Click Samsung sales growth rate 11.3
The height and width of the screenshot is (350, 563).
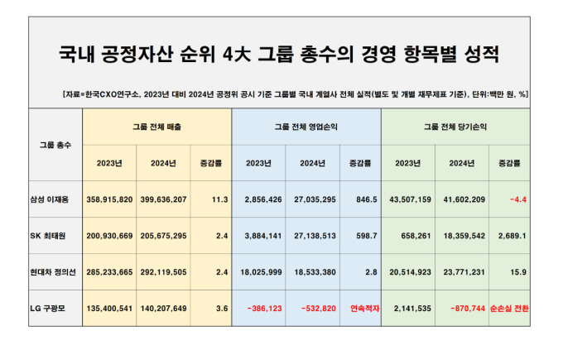(x=219, y=199)
